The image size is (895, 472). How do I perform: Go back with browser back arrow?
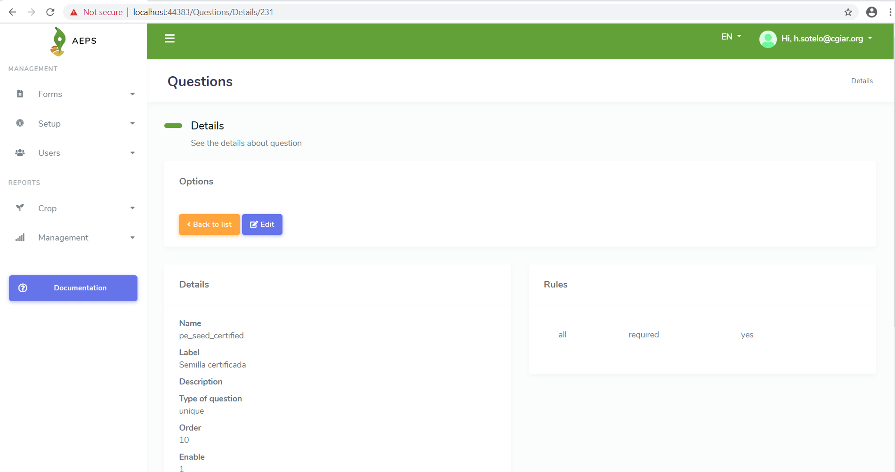13,12
